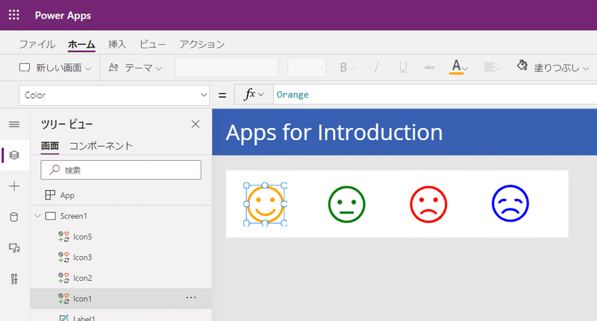Open the advanced tools icon
597x321 pixels.
tap(14, 279)
